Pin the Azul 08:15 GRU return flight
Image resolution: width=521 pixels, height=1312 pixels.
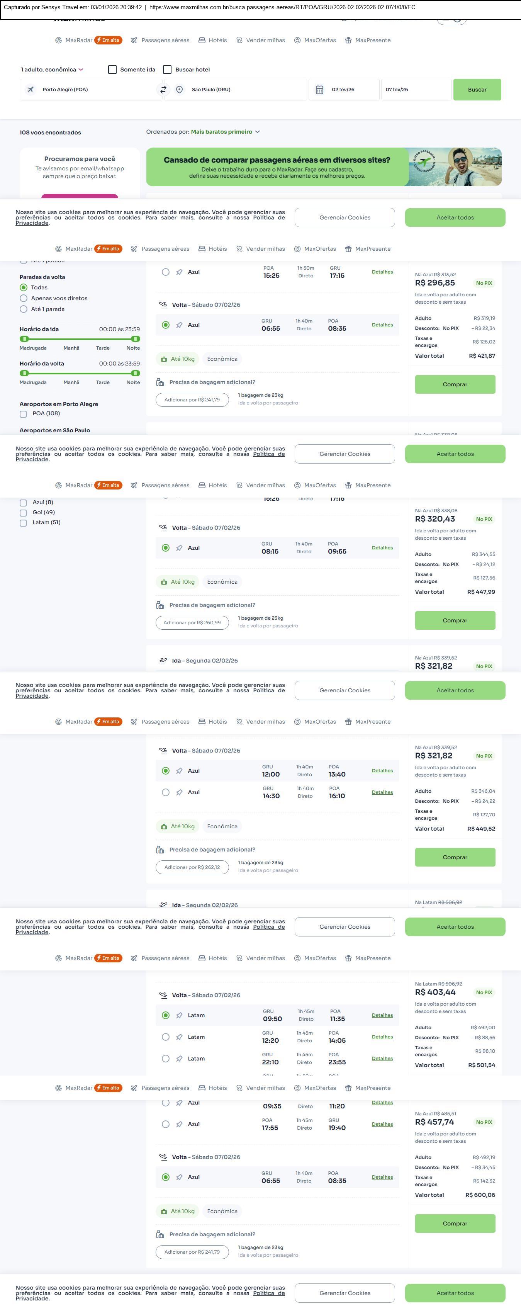coord(179,548)
